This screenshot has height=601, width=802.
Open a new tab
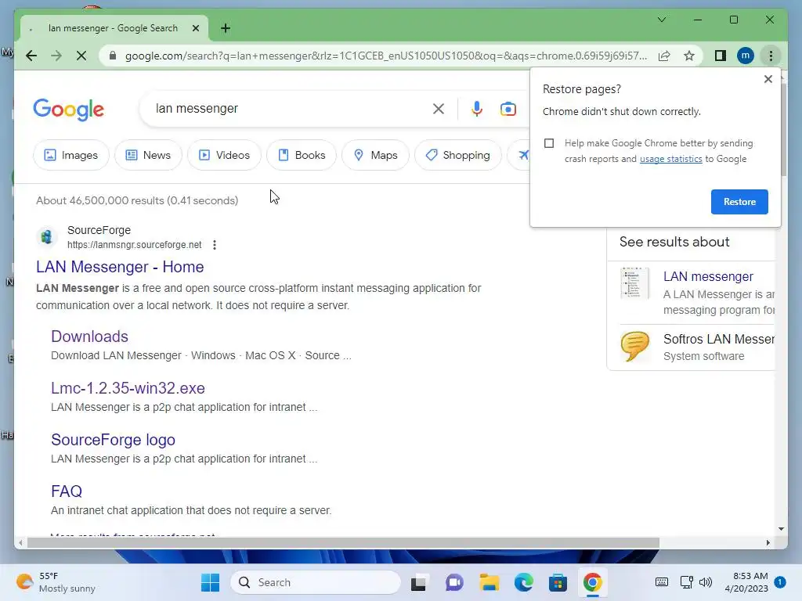coord(226,28)
